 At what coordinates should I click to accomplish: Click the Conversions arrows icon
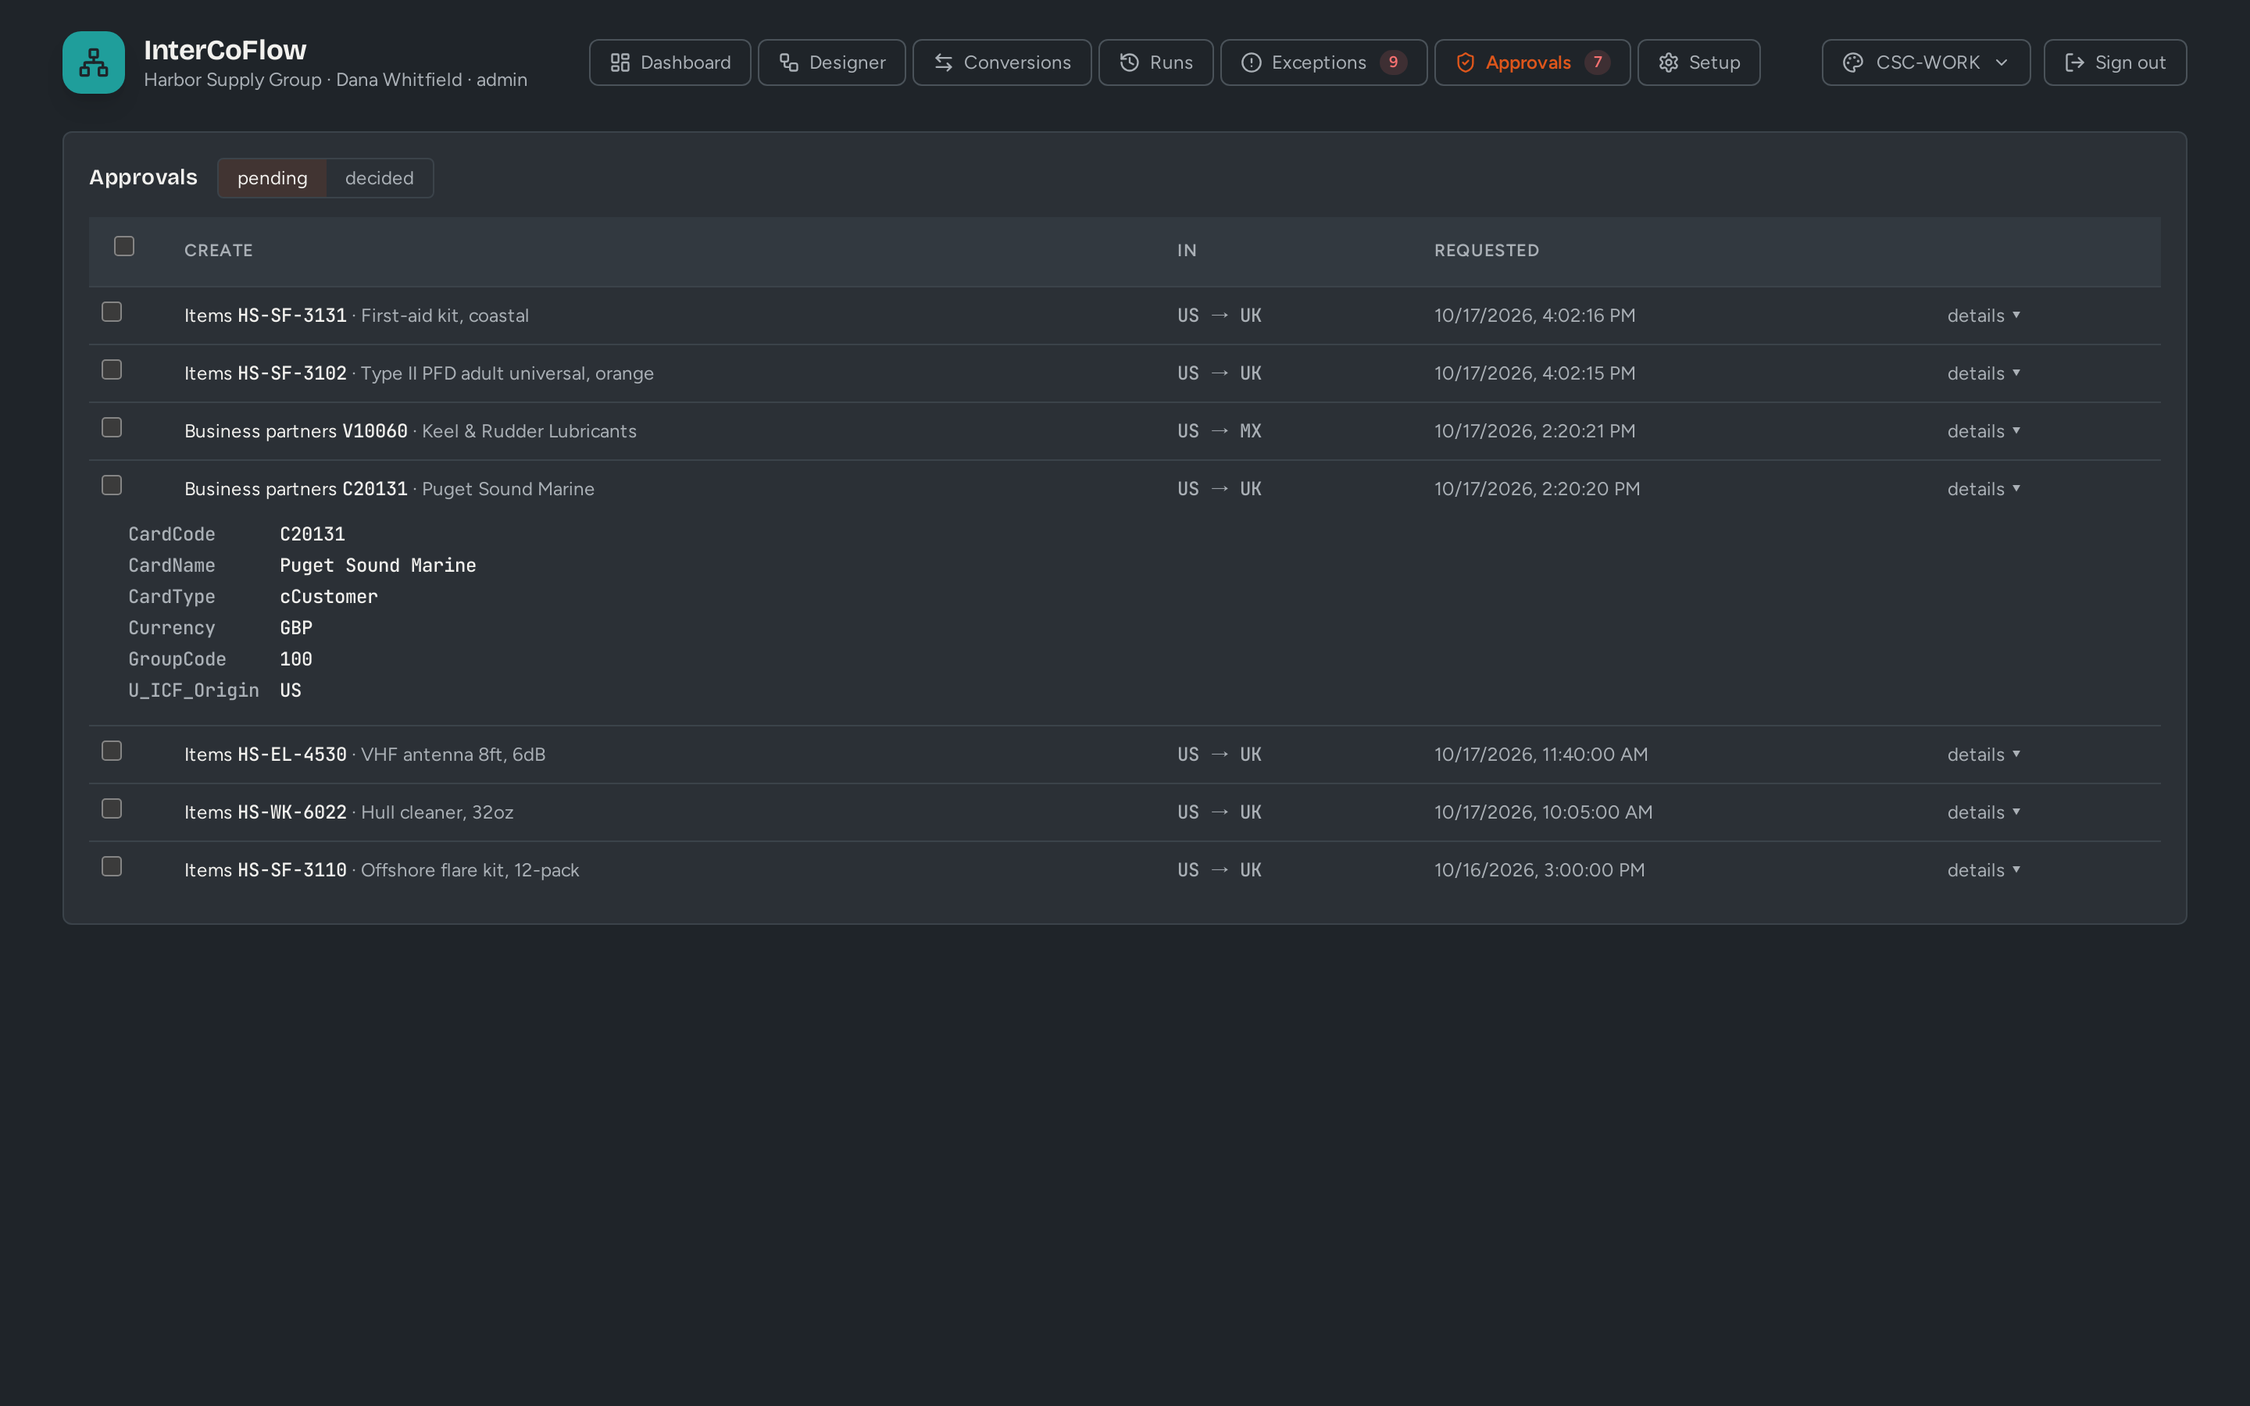[944, 62]
